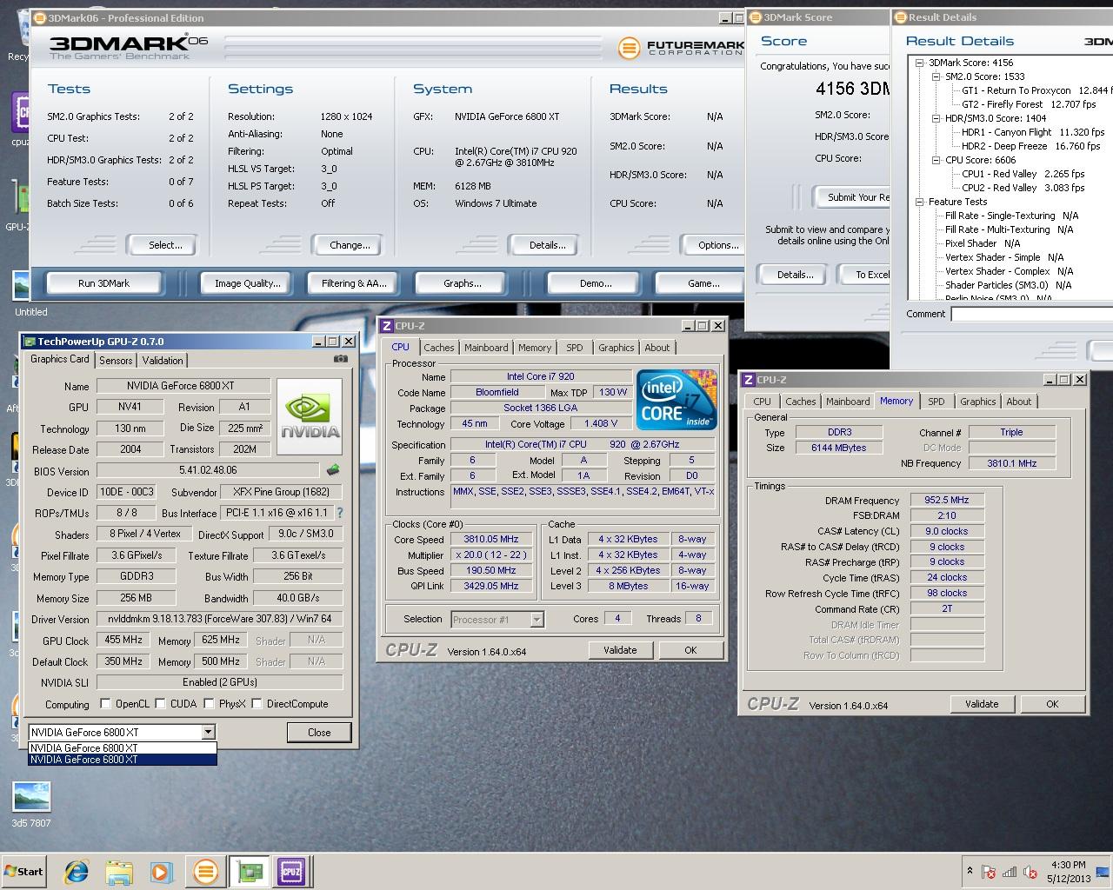Click the CPU-Z CPU window title bar icon

click(386, 326)
